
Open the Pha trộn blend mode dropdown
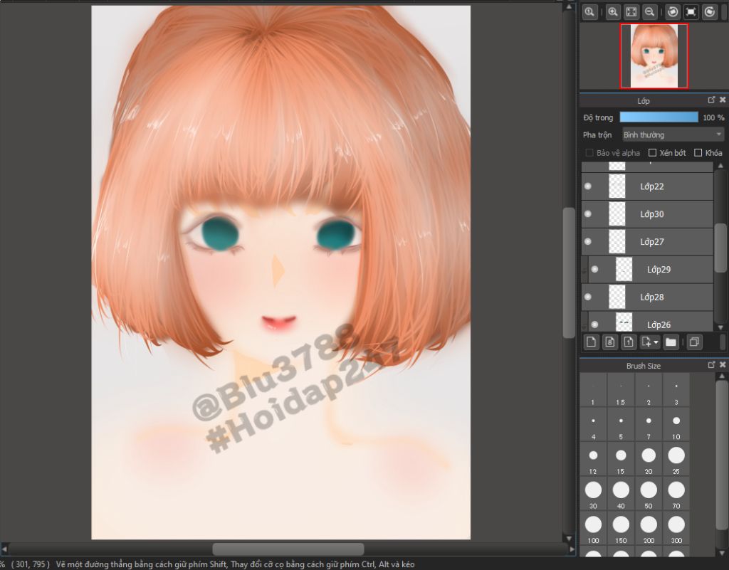(673, 134)
